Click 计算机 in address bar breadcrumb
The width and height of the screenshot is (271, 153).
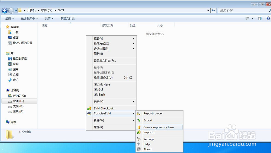[x=31, y=10]
